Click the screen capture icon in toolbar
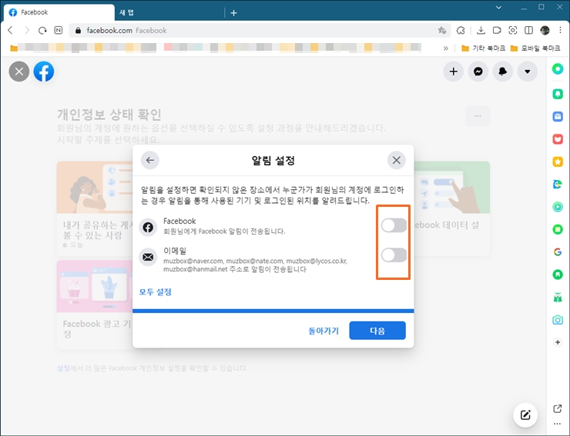Screen dimensions: 570x436 [512, 31]
